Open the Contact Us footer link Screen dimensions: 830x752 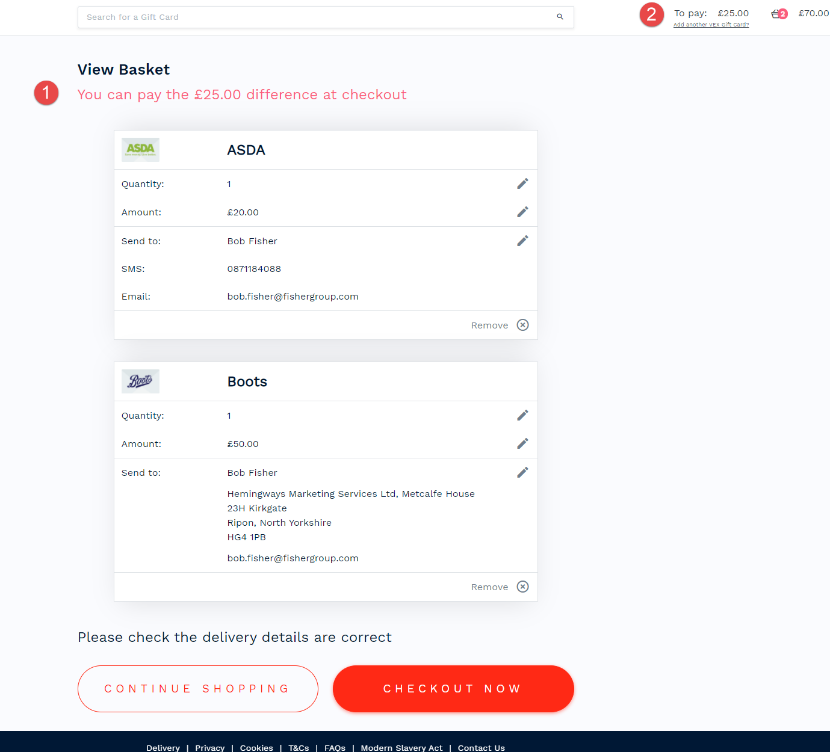(x=481, y=748)
